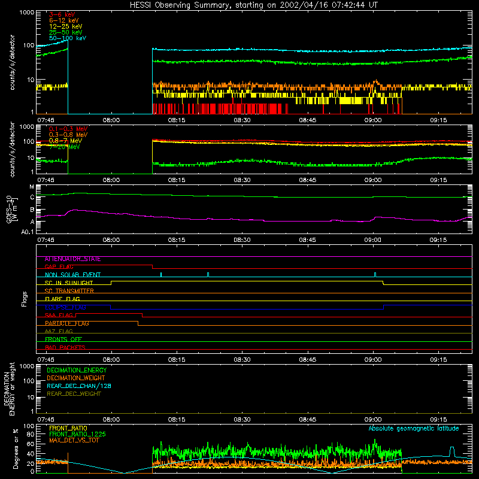This screenshot has height=479, width=479.
Task: Click the 08:00 tick under the decimation panel
Action: 111,420
